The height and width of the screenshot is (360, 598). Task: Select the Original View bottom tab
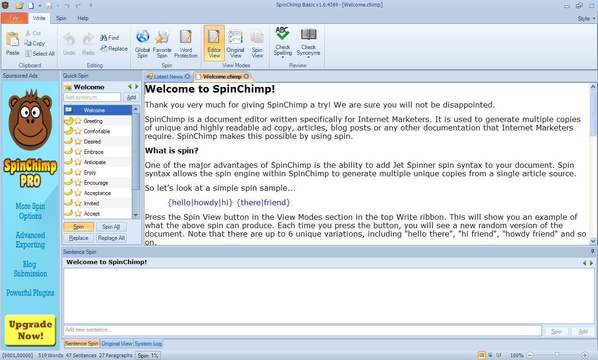point(117,344)
